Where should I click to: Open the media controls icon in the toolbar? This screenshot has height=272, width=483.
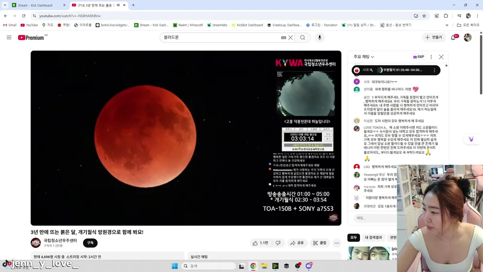[x=459, y=16]
